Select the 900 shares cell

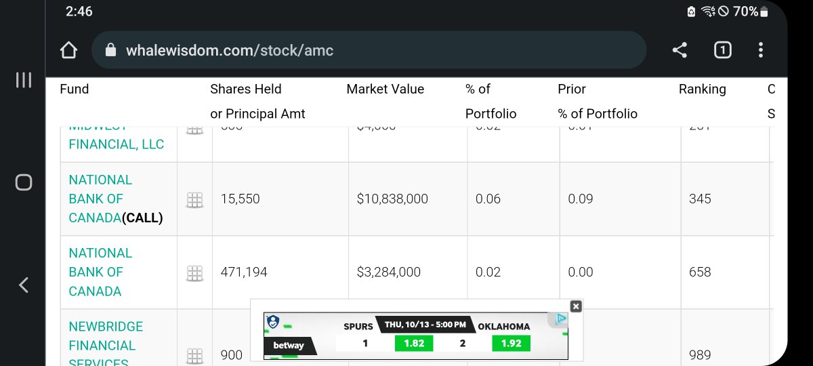pyautogui.click(x=232, y=354)
